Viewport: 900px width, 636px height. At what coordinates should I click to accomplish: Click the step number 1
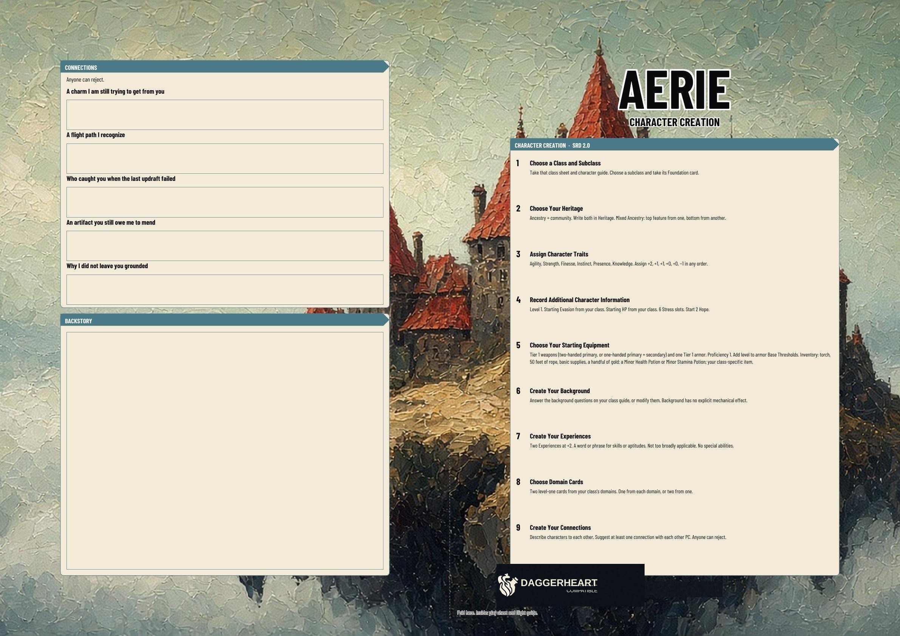click(x=518, y=163)
